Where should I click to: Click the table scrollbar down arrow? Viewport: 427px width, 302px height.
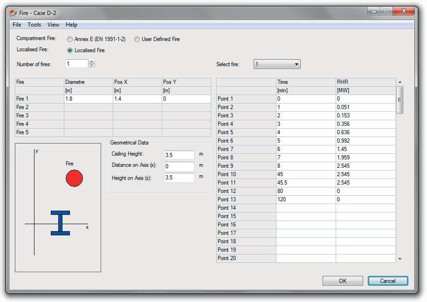click(400, 259)
